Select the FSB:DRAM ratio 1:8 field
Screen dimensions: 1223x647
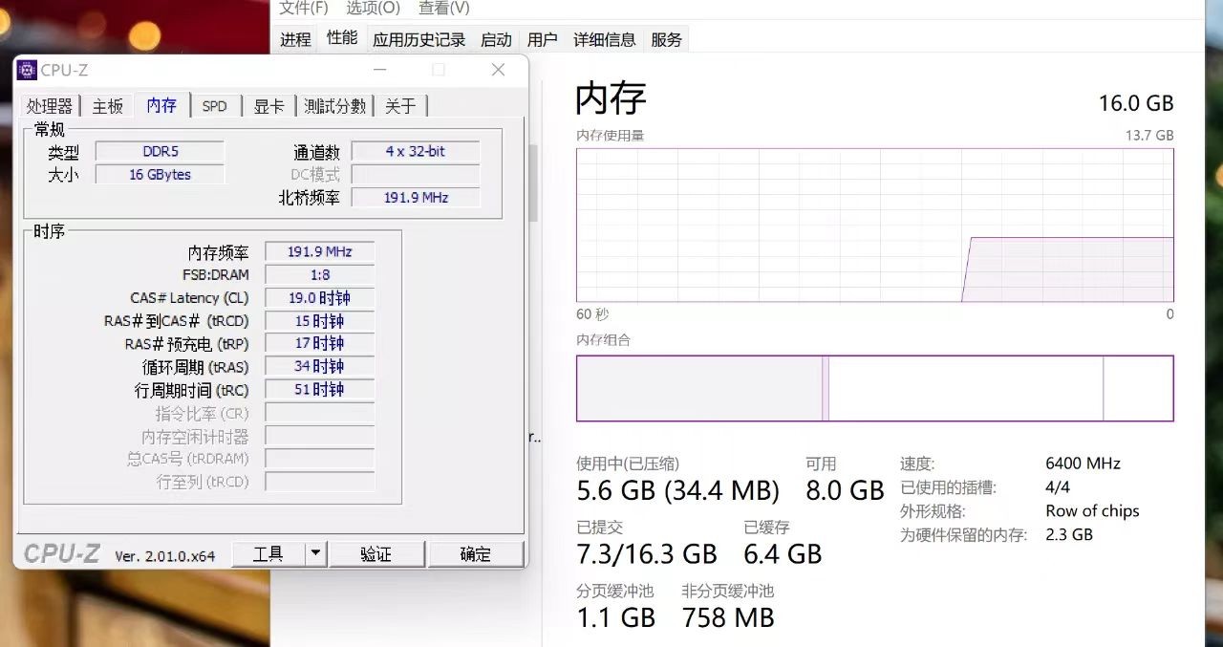[319, 274]
